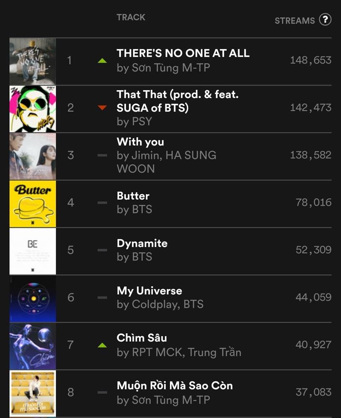Click the STREAMS column header
This screenshot has height=418, width=341.
tap(295, 20)
